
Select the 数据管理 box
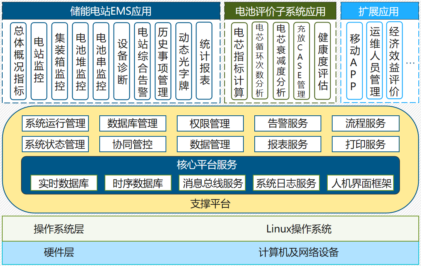click(x=210, y=144)
